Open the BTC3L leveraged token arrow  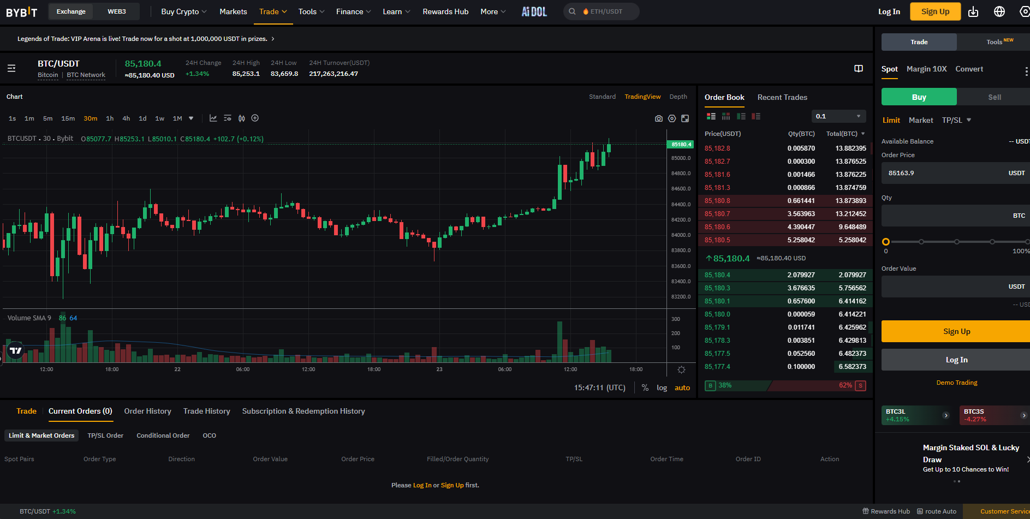click(946, 415)
